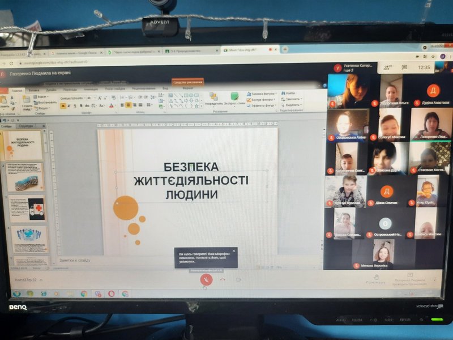Open the font size dropdown showing 40

pyautogui.click(x=91, y=98)
